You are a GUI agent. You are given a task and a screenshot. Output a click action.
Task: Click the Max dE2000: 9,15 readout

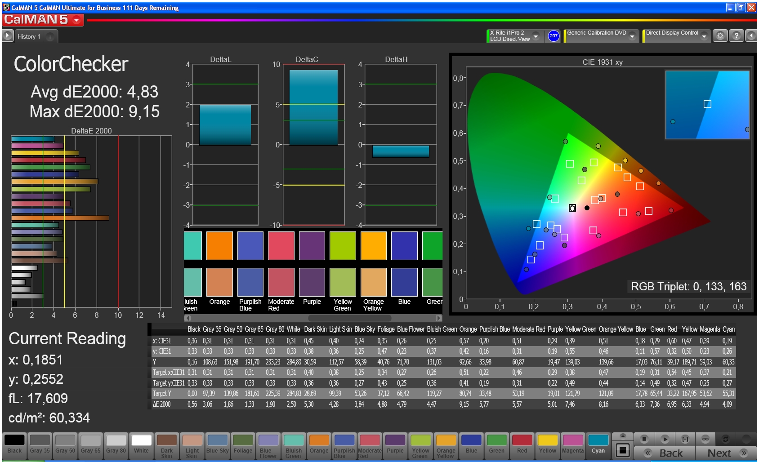94,112
